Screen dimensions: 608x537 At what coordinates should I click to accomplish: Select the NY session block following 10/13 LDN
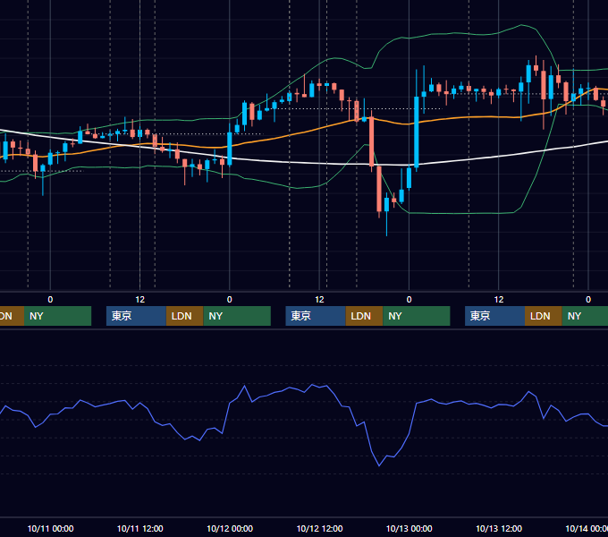pos(585,316)
